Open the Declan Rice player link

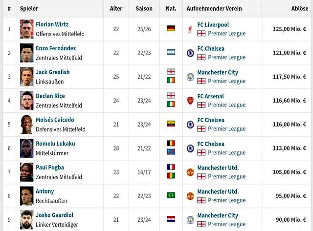(x=50, y=96)
